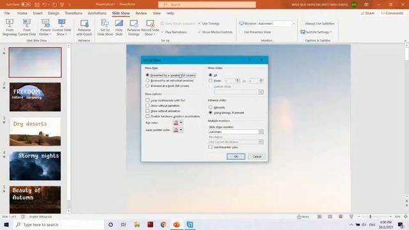This screenshot has height=230, width=409.
Task: Open Cortana circle on taskbar
Action: point(111,224)
